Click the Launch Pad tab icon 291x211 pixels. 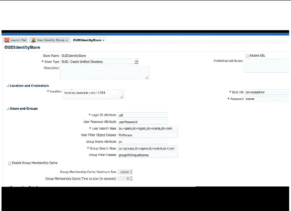click(7, 40)
